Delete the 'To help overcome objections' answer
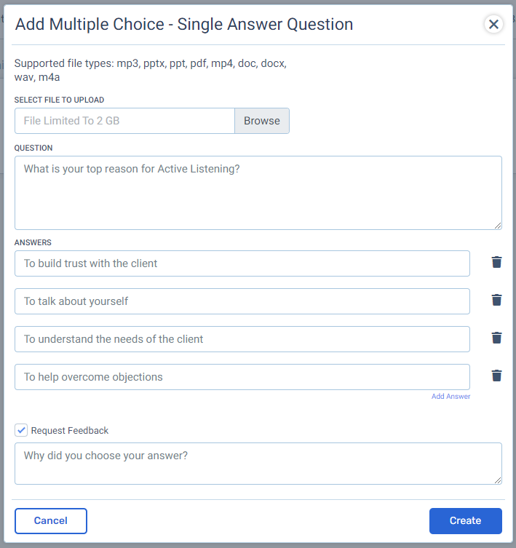 pyautogui.click(x=496, y=376)
